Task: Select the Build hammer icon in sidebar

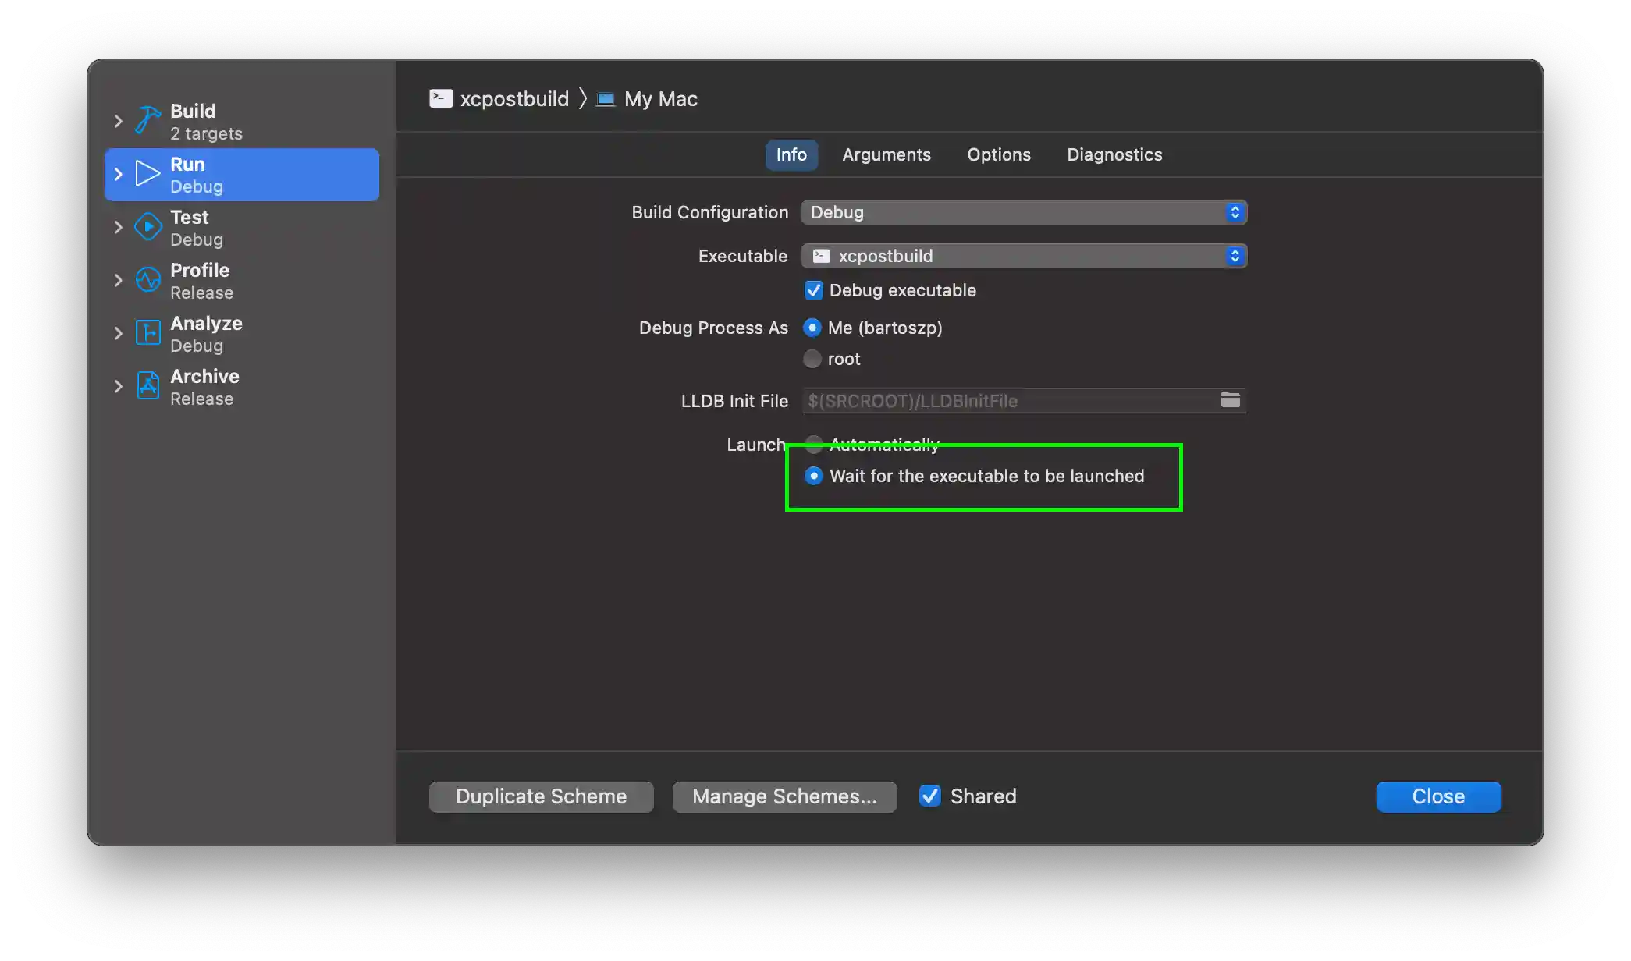Action: pyautogui.click(x=146, y=119)
